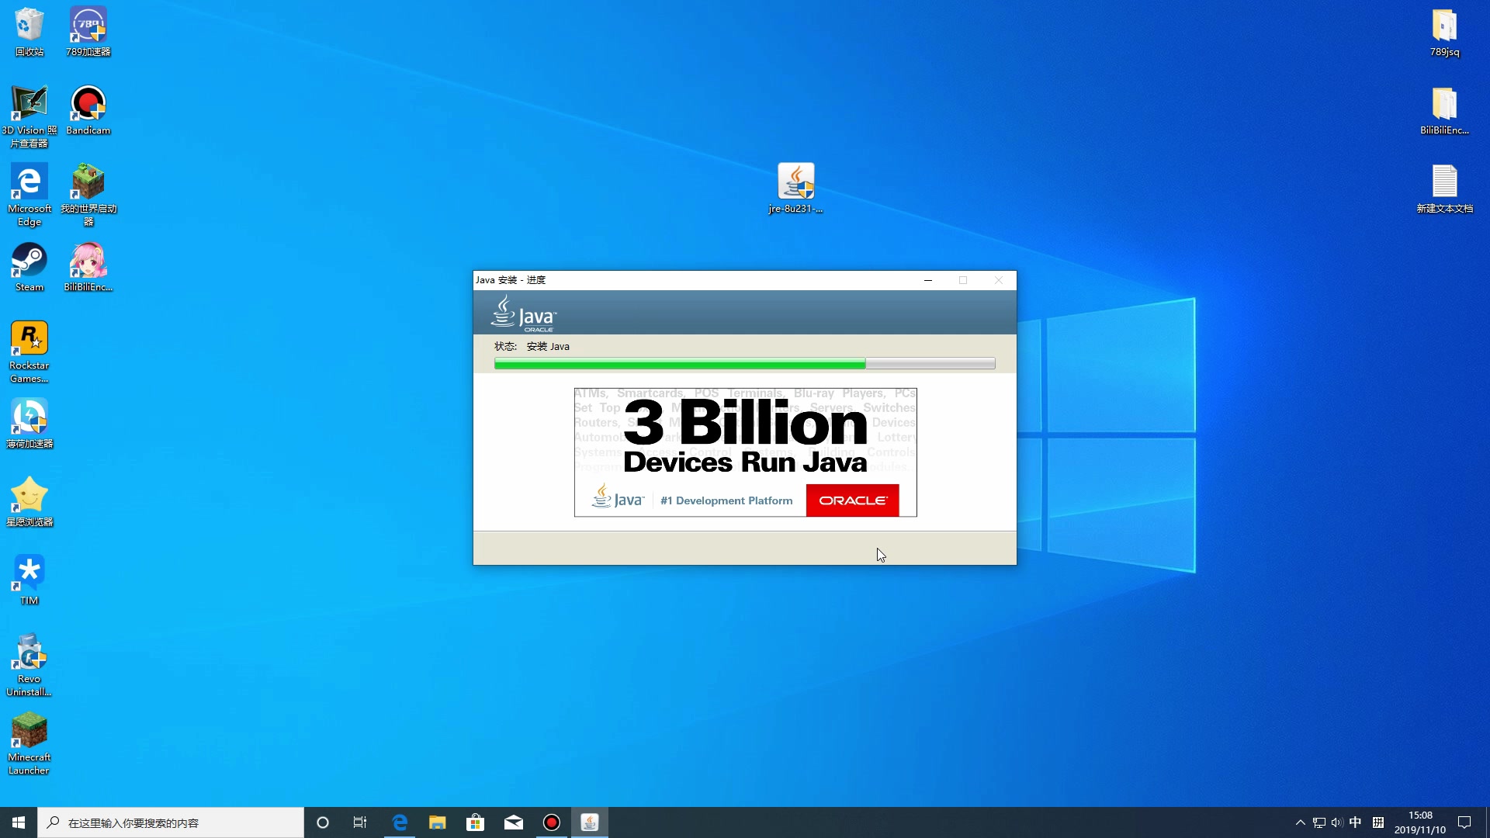
Task: Select the Rockstar Games launcher shortcut
Action: click(29, 351)
